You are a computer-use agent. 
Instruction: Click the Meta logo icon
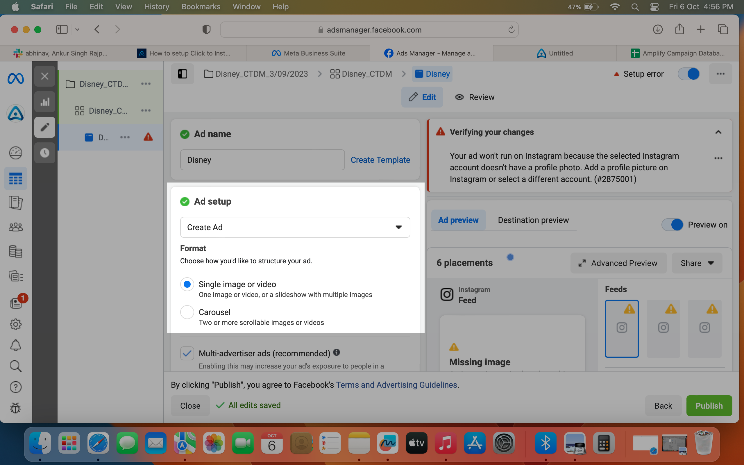coord(16,79)
